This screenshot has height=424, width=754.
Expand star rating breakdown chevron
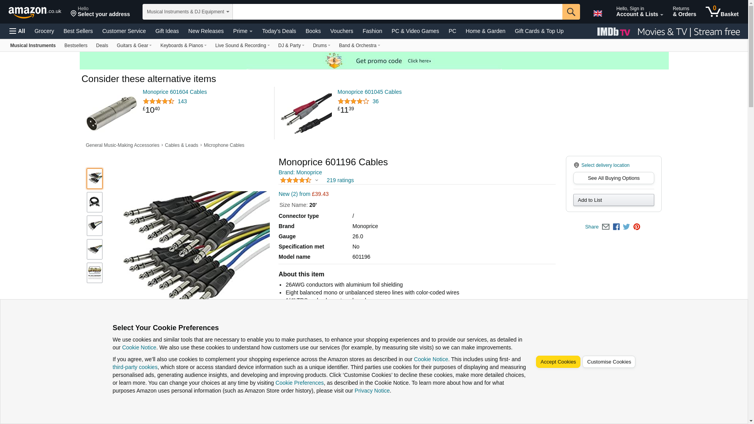317,181
